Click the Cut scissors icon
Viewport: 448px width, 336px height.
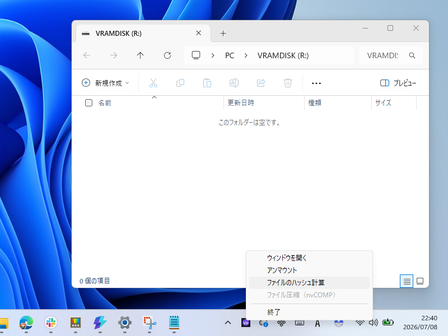153,83
